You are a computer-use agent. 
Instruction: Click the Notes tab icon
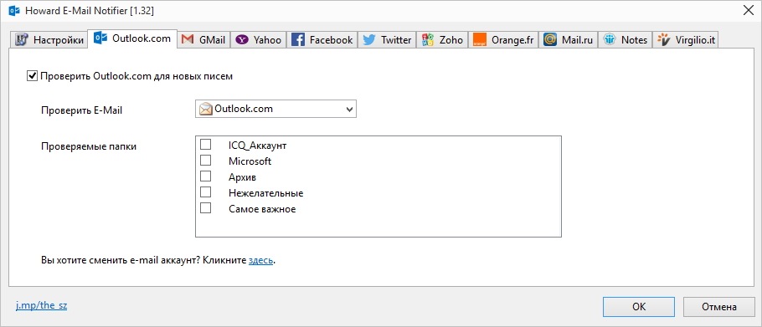[x=610, y=40]
